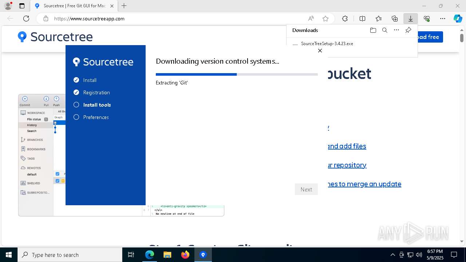
Task: Open Browser essentials icon
Action: tap(427, 19)
